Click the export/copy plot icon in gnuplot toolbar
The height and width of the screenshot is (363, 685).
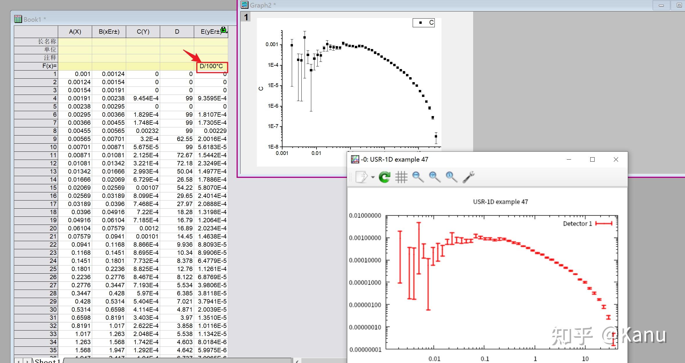point(362,177)
